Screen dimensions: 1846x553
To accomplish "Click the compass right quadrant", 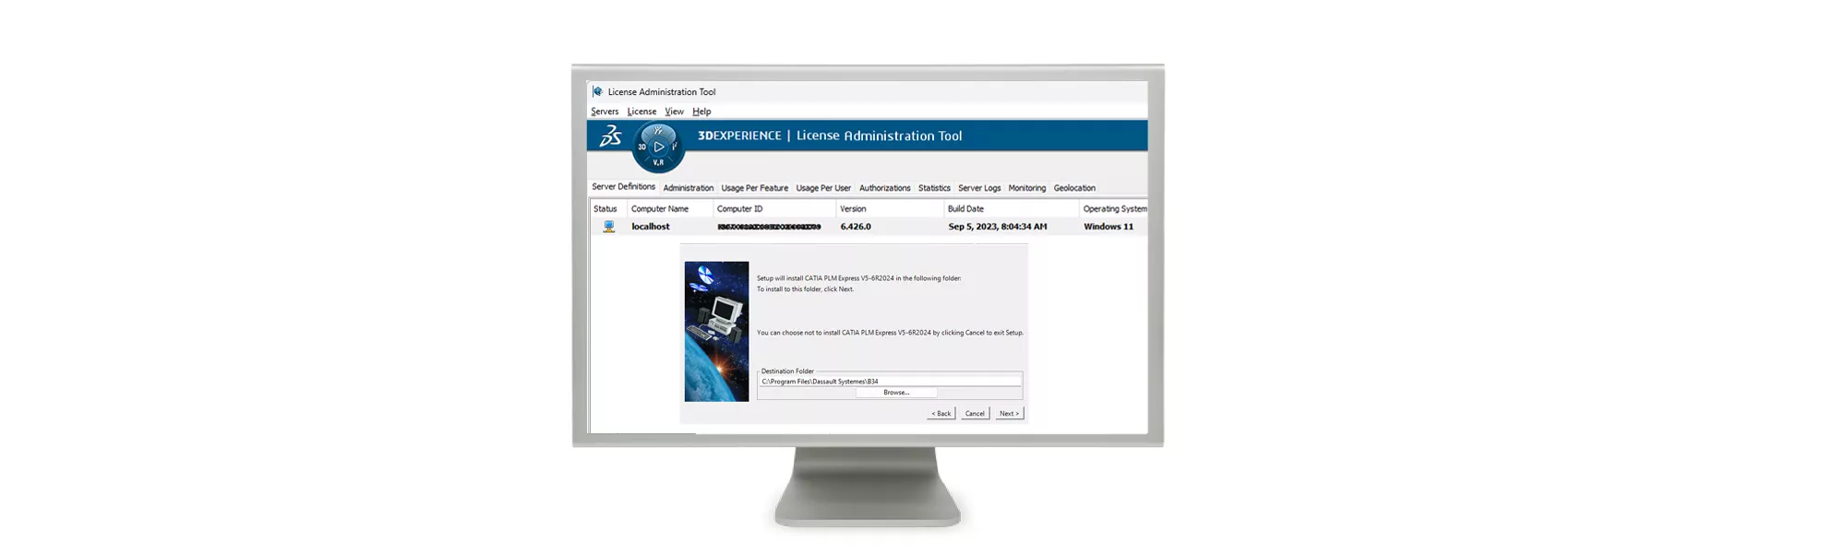I will coord(675,147).
